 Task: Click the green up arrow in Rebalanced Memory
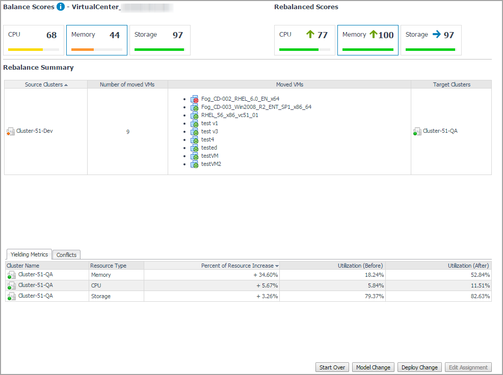pyautogui.click(x=373, y=35)
